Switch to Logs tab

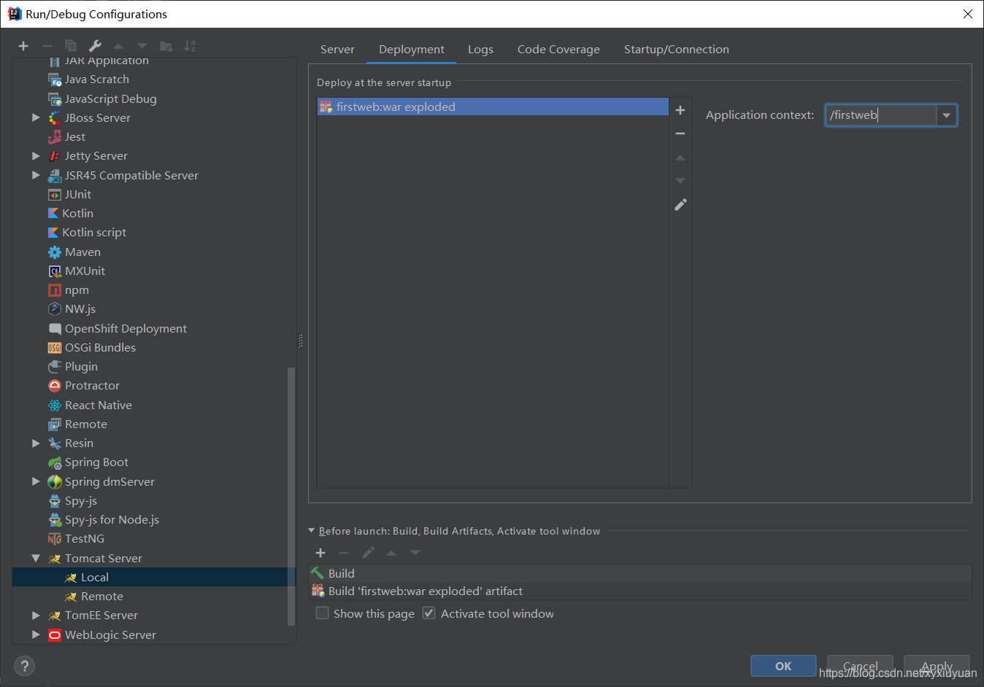click(480, 49)
